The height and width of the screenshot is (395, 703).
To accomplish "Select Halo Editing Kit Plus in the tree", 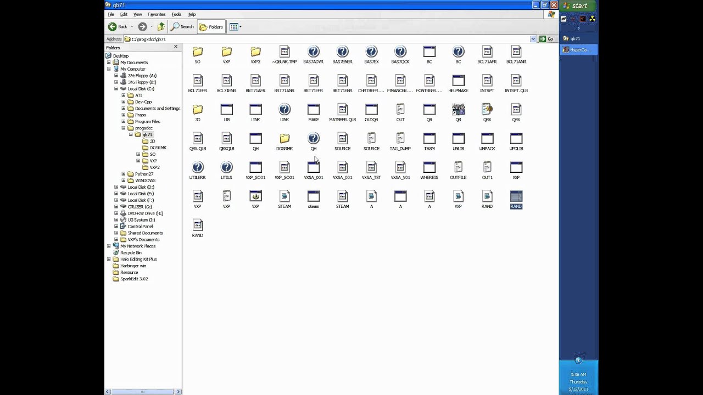I will tap(138, 259).
